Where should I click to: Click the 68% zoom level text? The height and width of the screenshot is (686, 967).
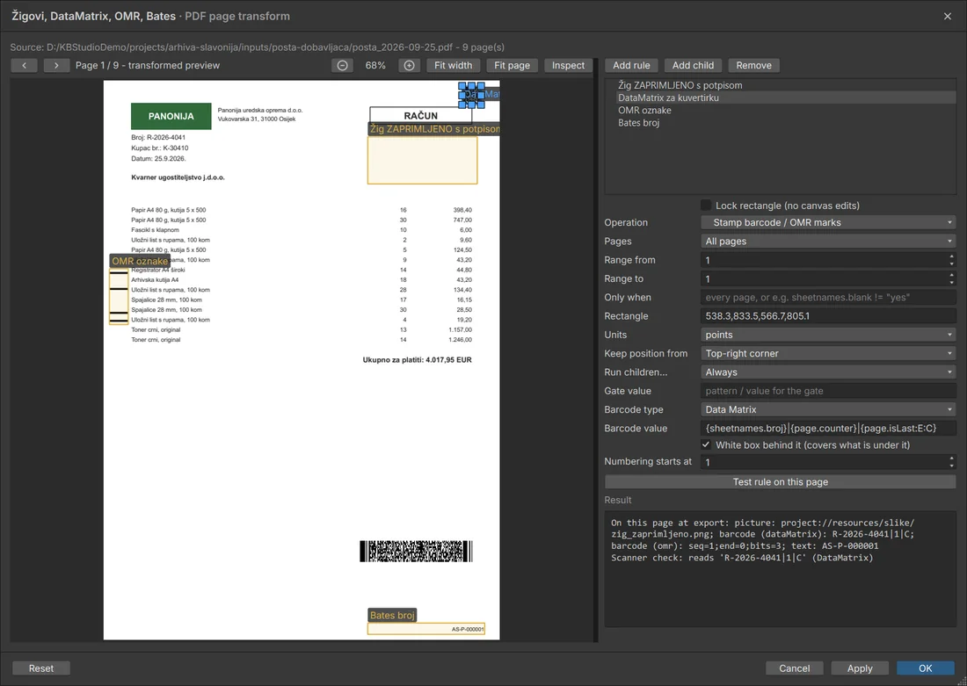pos(375,65)
